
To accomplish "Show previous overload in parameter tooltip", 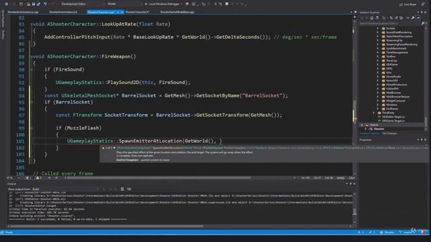I will [103, 148].
